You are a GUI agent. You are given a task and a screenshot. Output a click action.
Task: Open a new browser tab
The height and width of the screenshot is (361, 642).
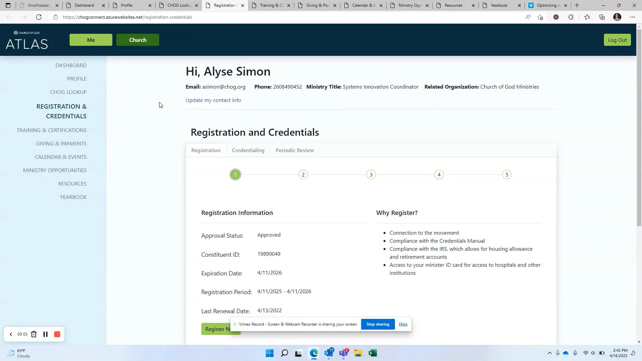pos(577,5)
